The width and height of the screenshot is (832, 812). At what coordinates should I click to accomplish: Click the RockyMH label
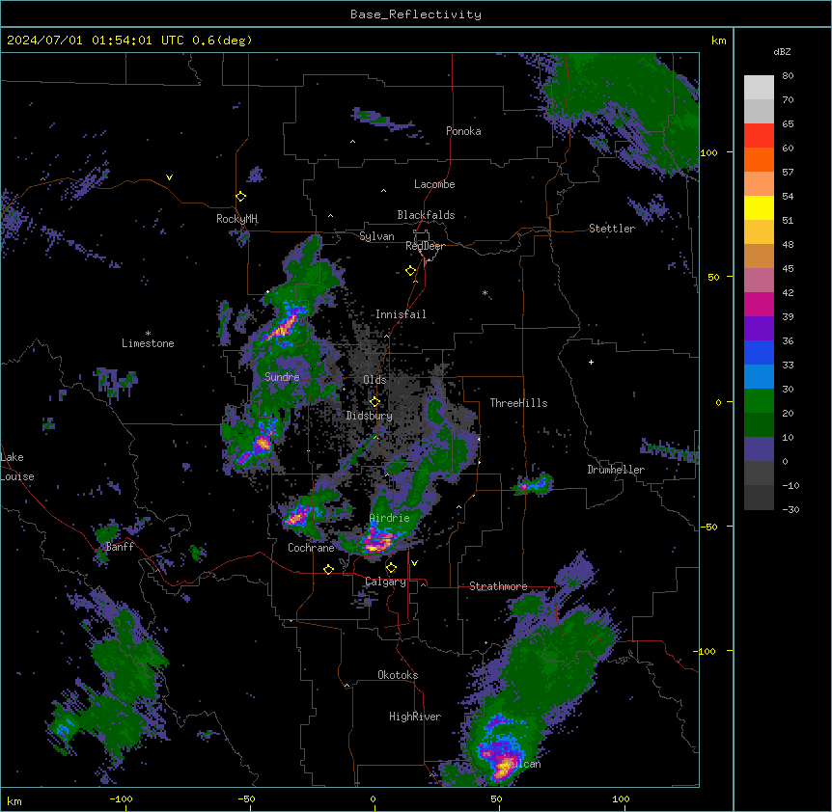[236, 219]
